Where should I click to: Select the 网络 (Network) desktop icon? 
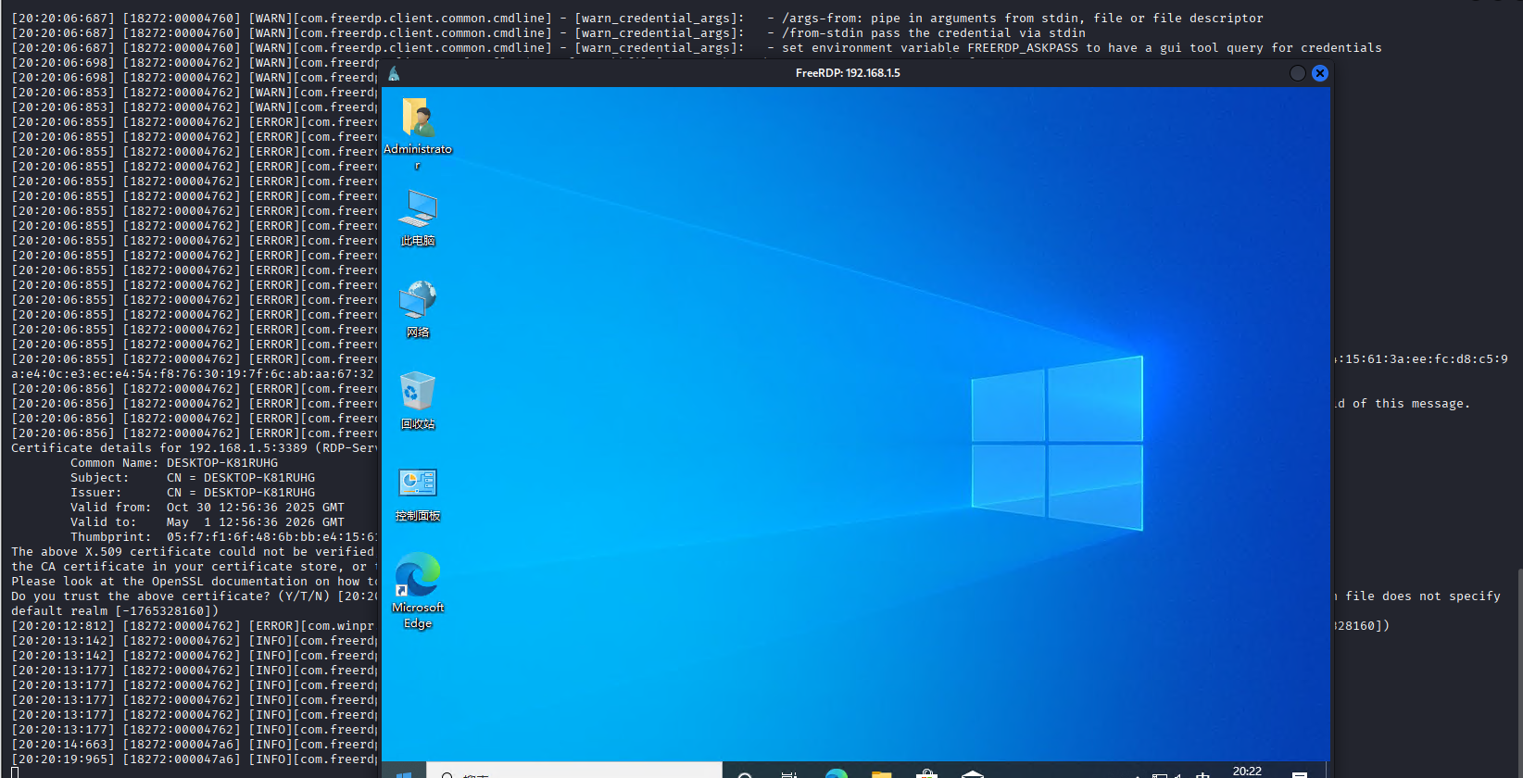(418, 309)
